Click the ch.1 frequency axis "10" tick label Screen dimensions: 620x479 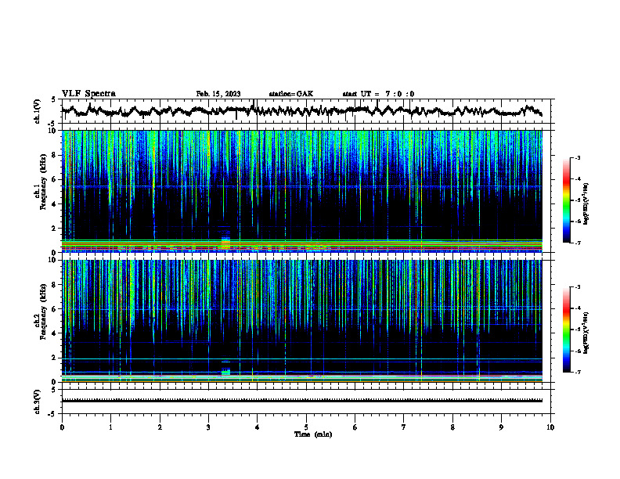tap(52, 131)
